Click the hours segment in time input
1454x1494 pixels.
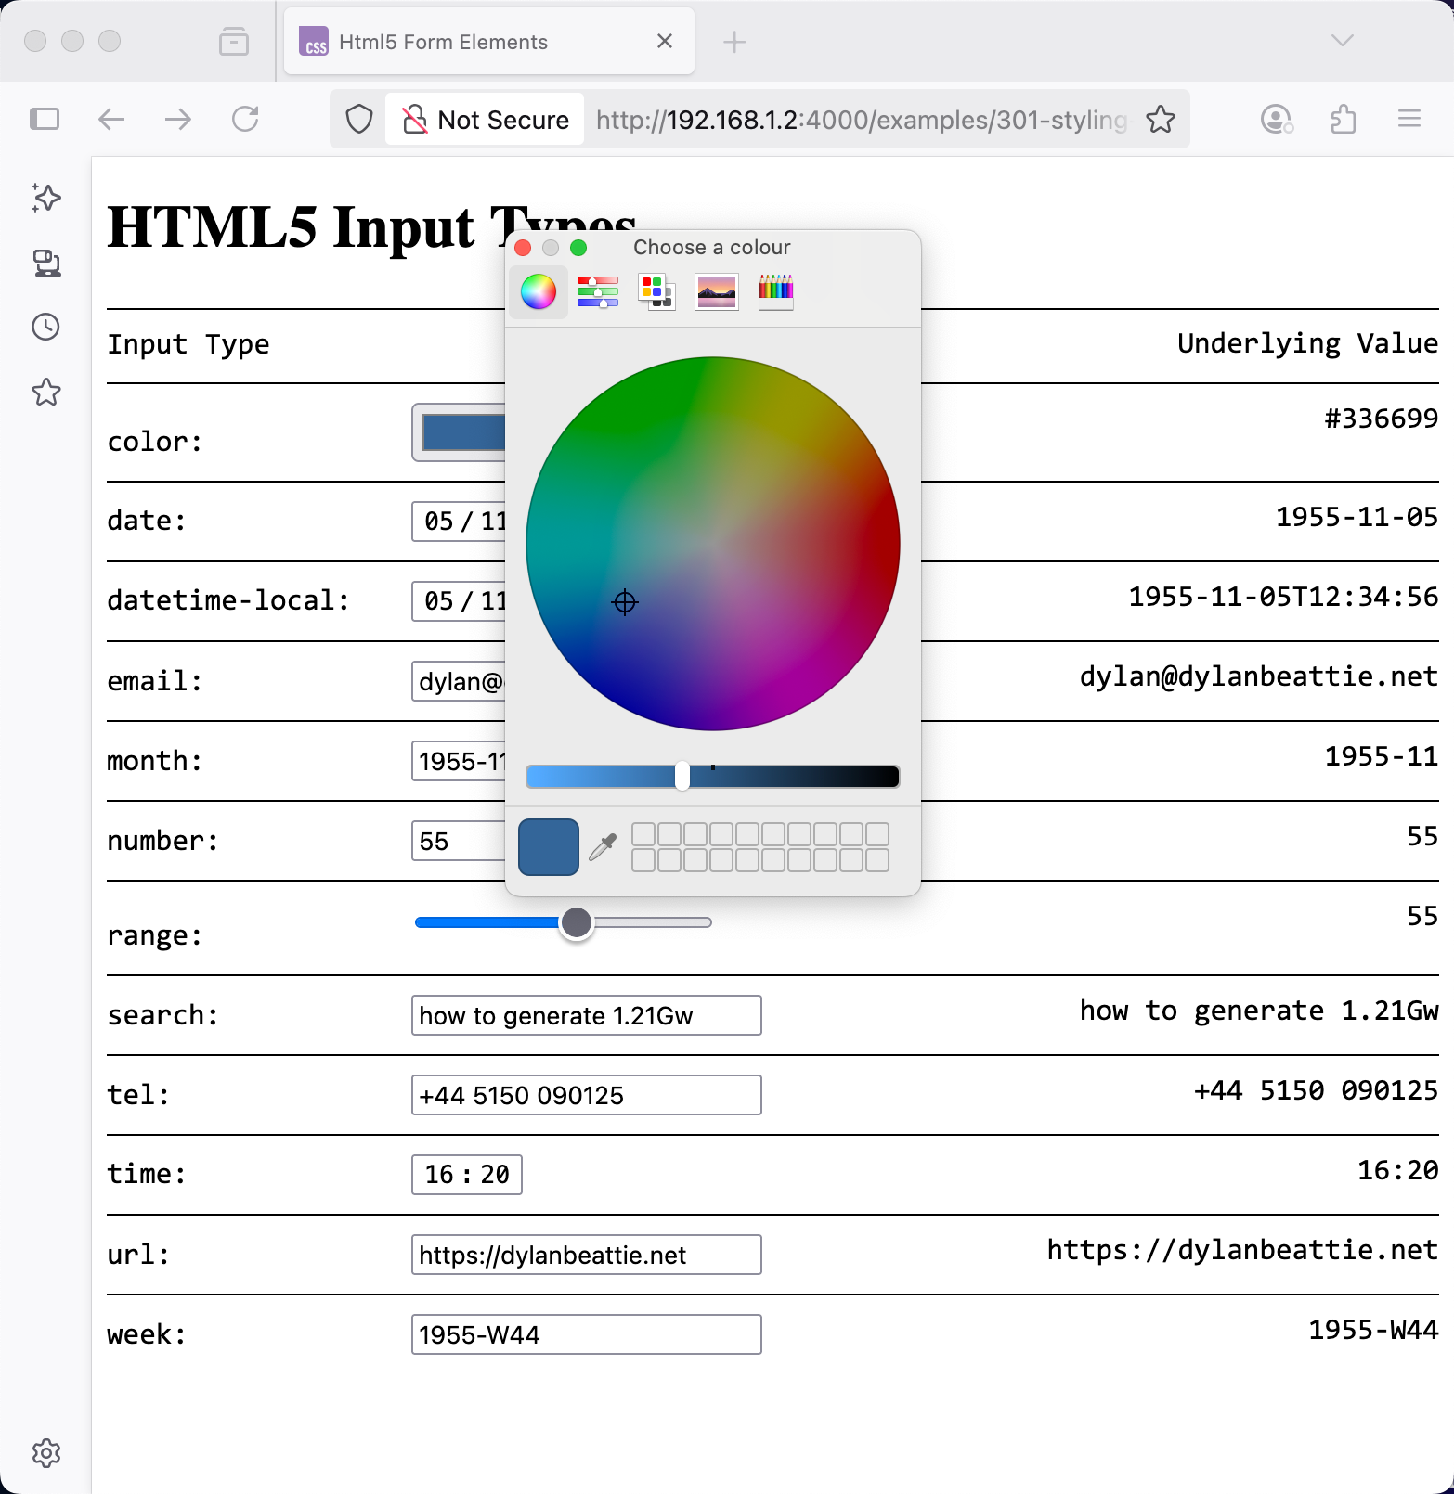[x=439, y=1175]
